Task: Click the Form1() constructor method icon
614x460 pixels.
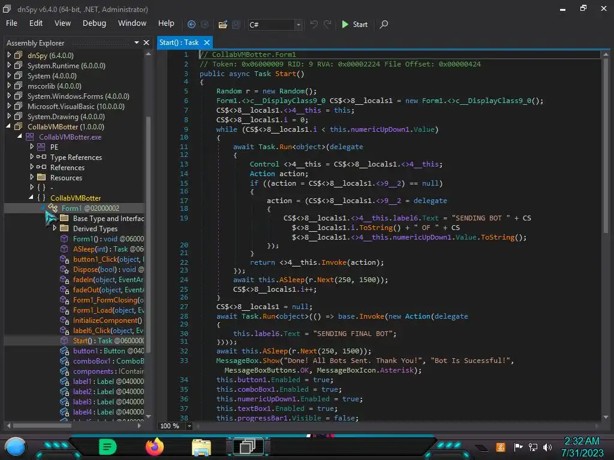Action: [64, 238]
